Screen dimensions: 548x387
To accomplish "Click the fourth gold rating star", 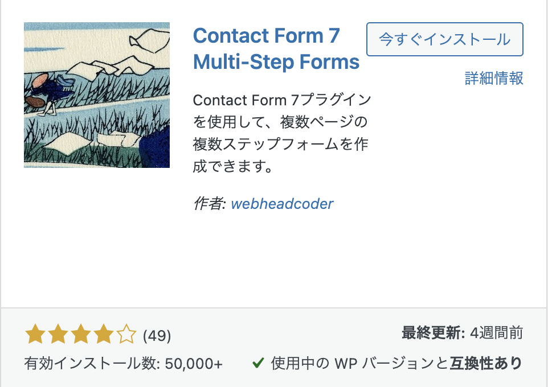I will 104,335.
